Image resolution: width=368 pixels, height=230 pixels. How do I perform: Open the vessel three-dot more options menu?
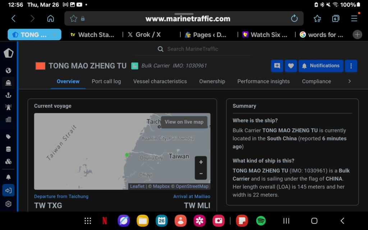tap(351, 66)
